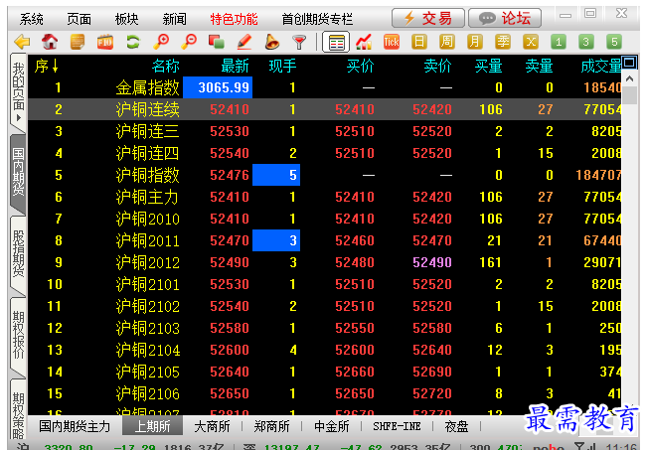Open the F10 info icon
Viewport: 647px width, 450px height.
pos(104,42)
